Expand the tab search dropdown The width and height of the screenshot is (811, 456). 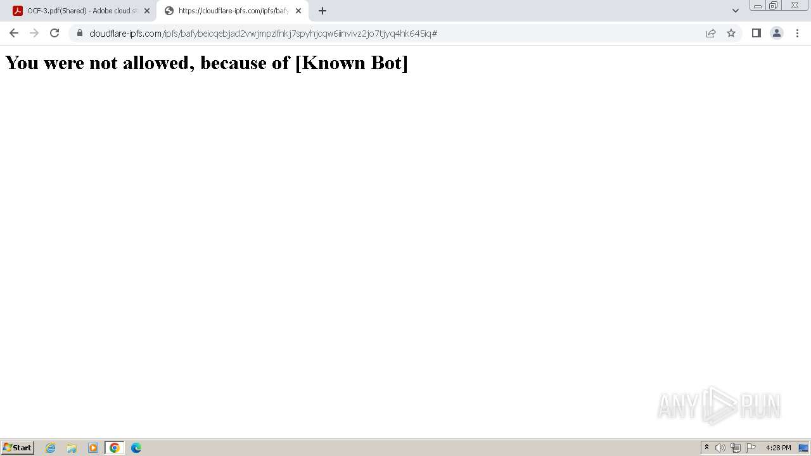[735, 11]
